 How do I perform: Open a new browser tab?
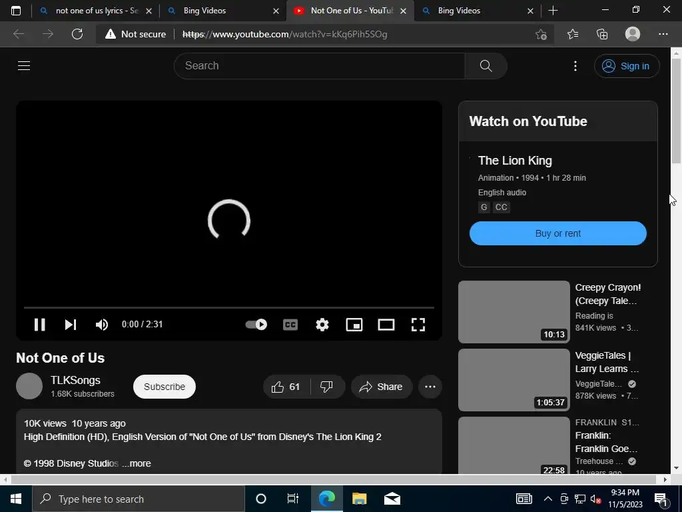coord(553,11)
